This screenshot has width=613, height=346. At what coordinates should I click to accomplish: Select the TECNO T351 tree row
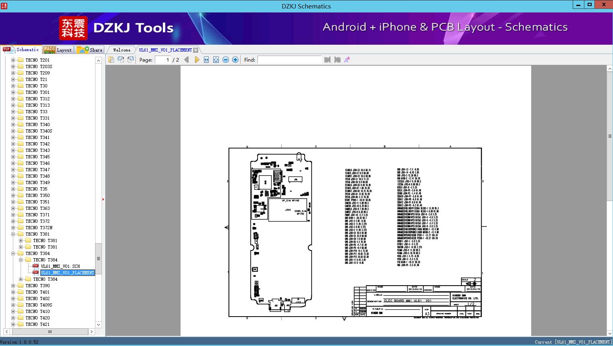pyautogui.click(x=37, y=202)
